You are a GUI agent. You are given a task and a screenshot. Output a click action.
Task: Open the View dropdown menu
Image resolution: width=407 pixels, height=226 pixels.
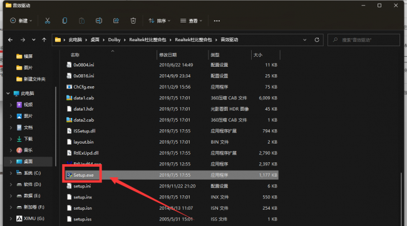coord(191,21)
